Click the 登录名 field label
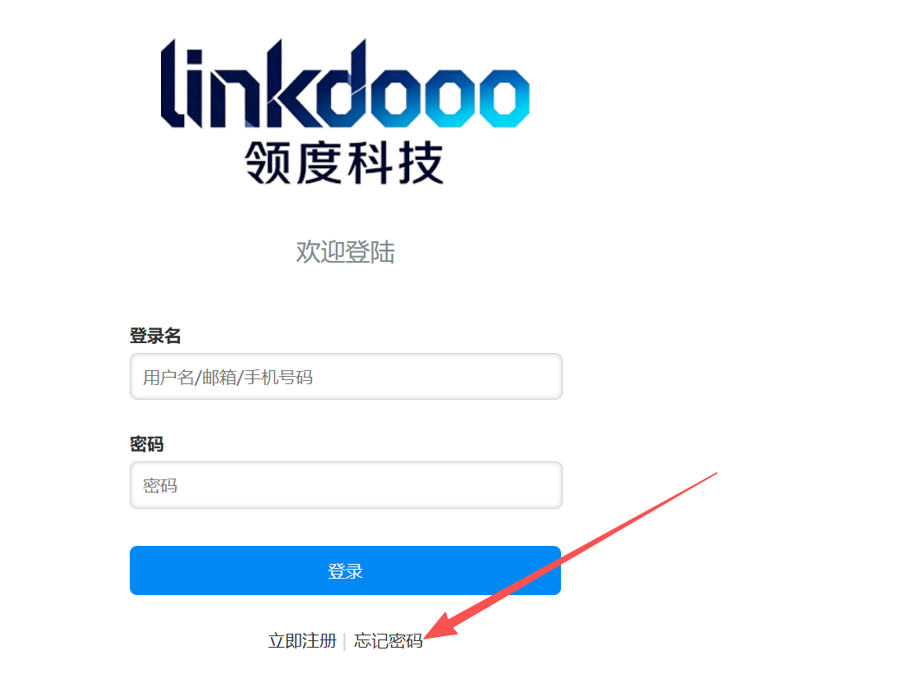 point(155,336)
